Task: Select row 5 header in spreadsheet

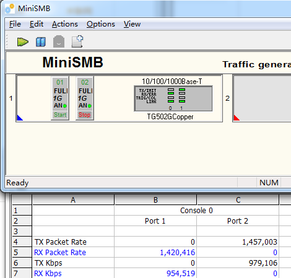Action: (x=22, y=252)
